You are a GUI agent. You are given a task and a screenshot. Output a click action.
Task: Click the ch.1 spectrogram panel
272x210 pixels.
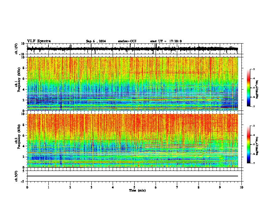[x=133, y=84]
